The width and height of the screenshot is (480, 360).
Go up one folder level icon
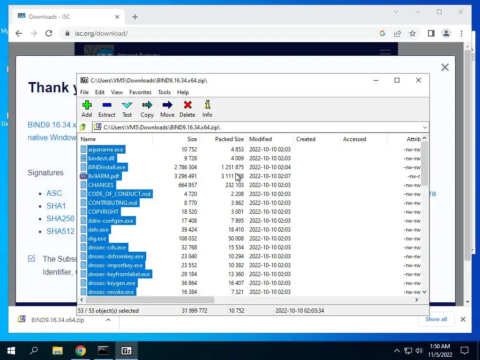pos(83,127)
